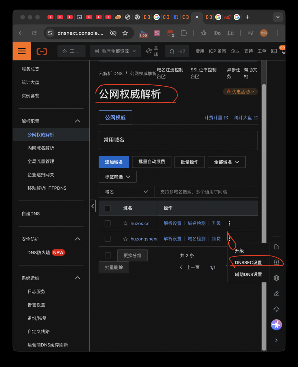Star the huzos.cn domain as favorite
298x367 pixels.
[126, 223]
